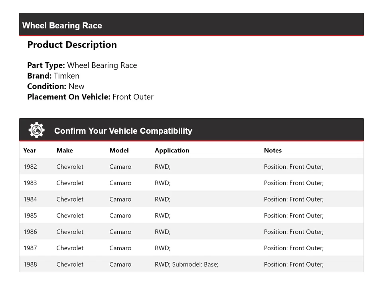Click the Notes column header

272,150
